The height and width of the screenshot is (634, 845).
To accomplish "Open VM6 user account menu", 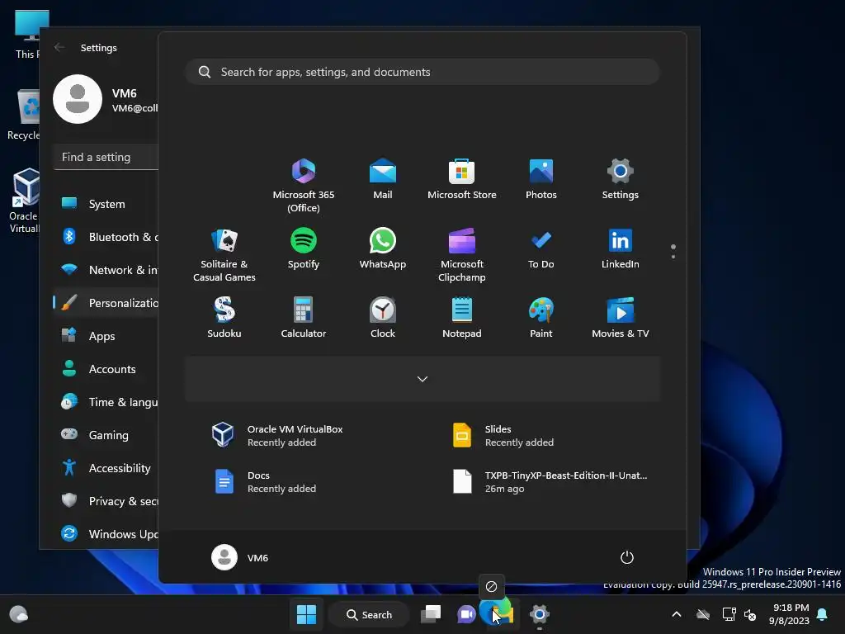I will (x=240, y=557).
